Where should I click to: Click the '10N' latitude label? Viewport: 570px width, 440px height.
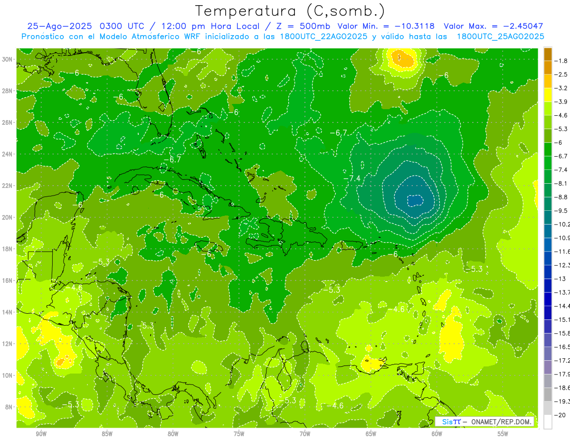(8, 375)
